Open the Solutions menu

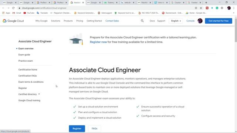point(56,21)
